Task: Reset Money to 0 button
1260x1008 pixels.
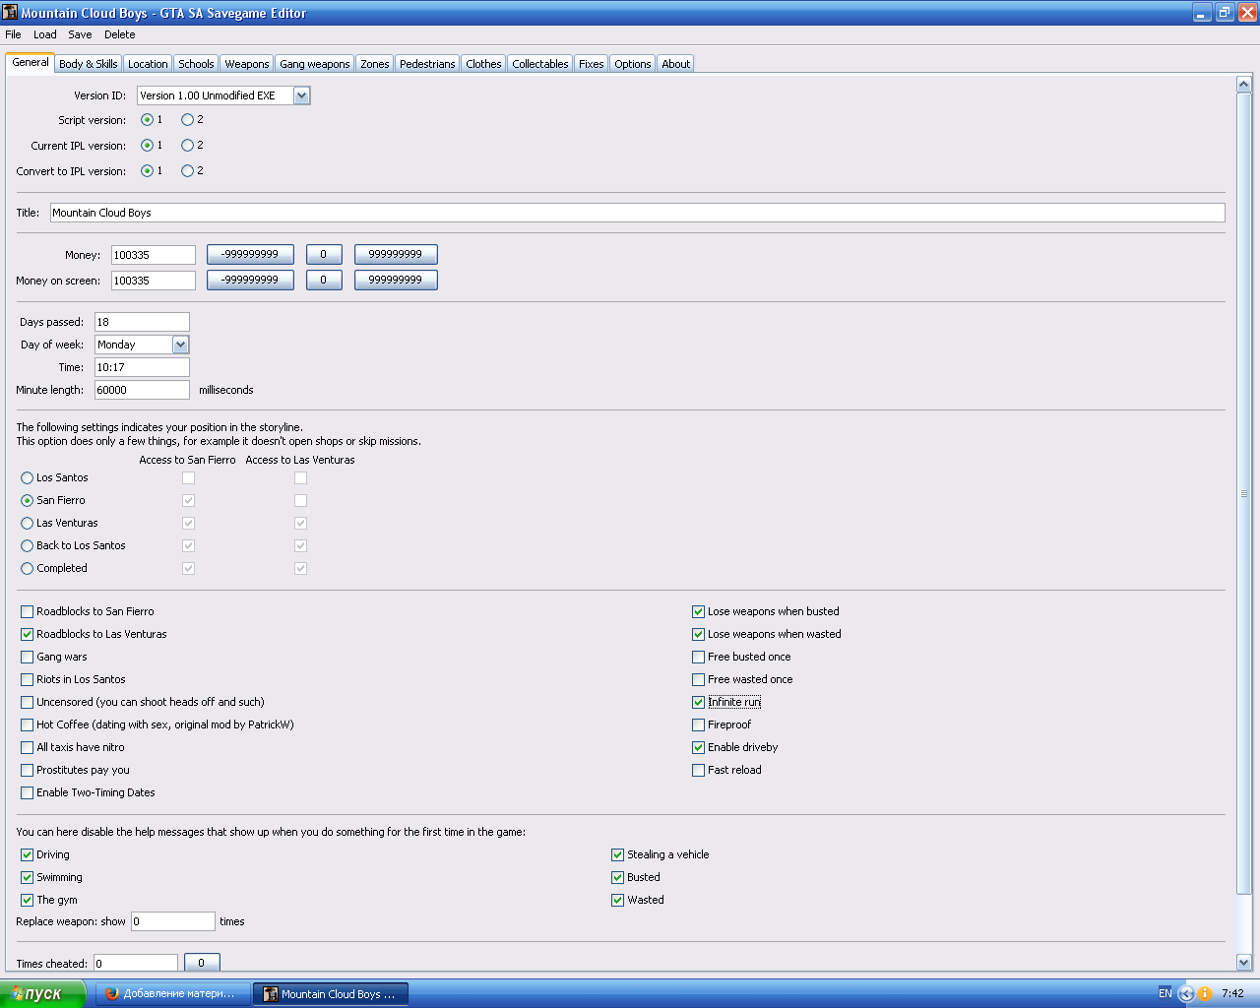Action: coord(323,254)
